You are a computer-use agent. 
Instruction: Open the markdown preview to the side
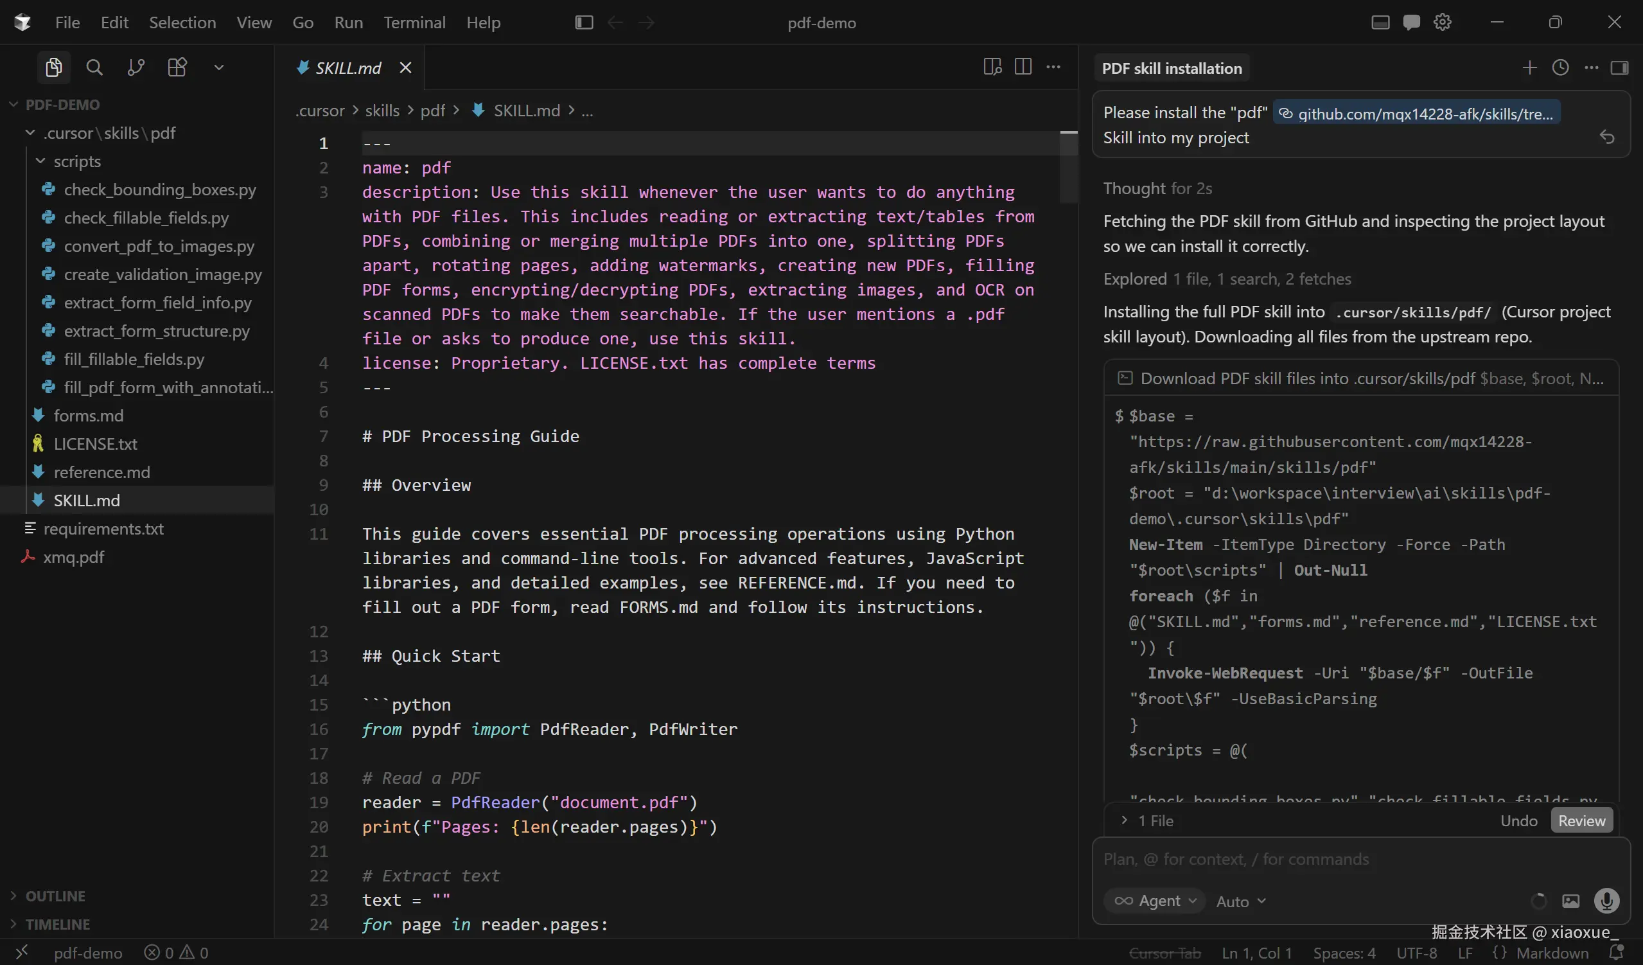(x=992, y=67)
